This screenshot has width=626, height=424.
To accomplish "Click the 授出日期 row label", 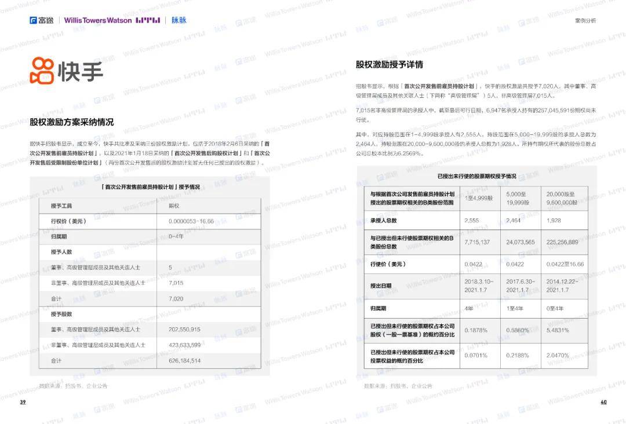I will coord(380,286).
